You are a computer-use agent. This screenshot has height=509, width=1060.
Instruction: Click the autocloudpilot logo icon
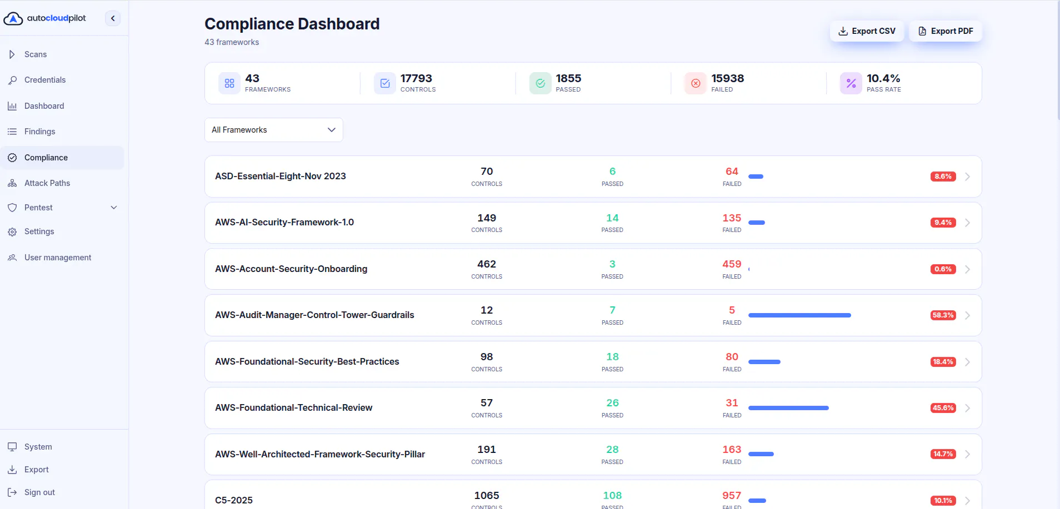click(x=13, y=18)
